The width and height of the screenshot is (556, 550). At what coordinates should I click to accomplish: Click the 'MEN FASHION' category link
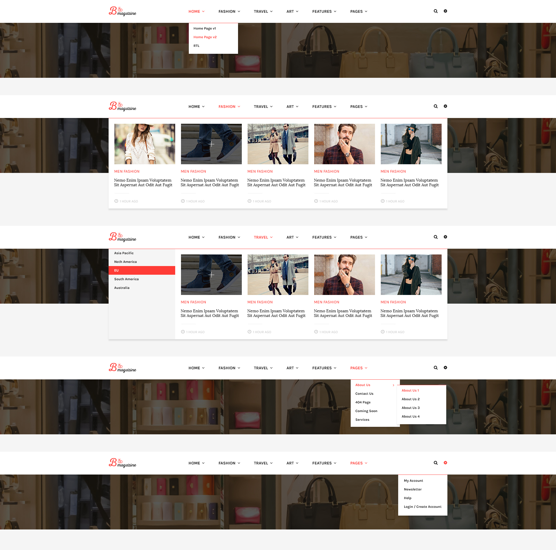(x=127, y=171)
